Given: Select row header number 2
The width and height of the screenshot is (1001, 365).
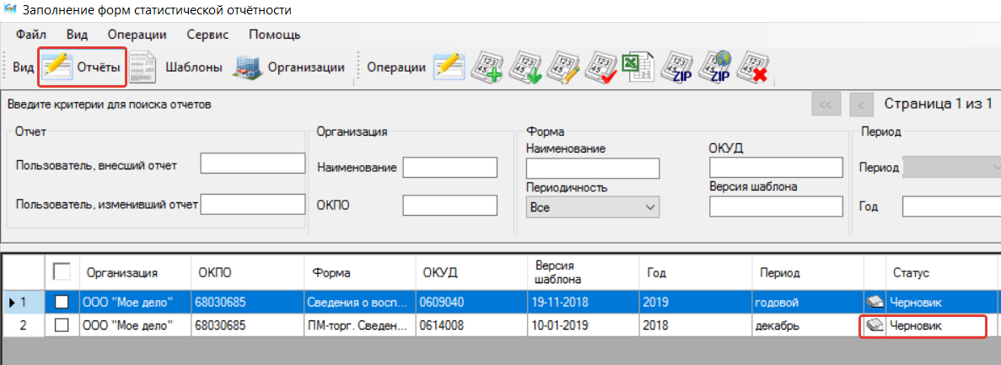Looking at the screenshot, I should [23, 325].
